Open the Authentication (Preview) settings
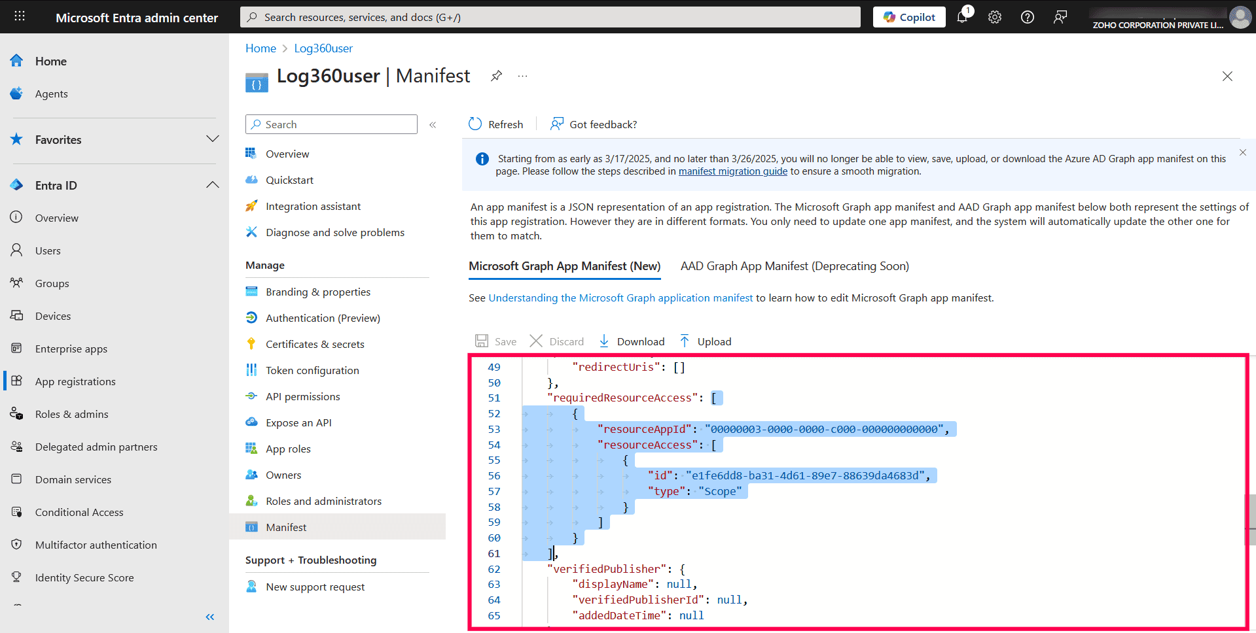 [x=323, y=318]
